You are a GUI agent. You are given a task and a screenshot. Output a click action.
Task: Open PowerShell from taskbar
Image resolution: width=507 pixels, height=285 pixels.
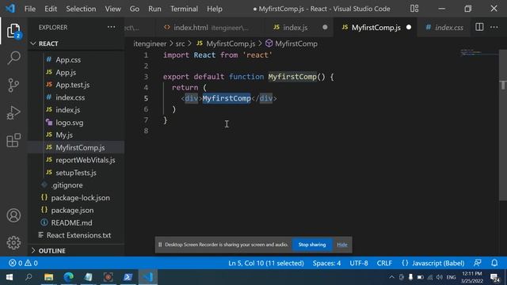[128, 277]
